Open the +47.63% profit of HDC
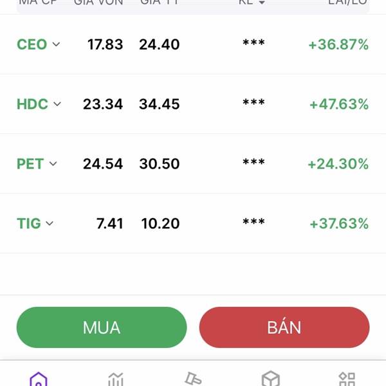Screen dimensions: 386x386 click(339, 104)
